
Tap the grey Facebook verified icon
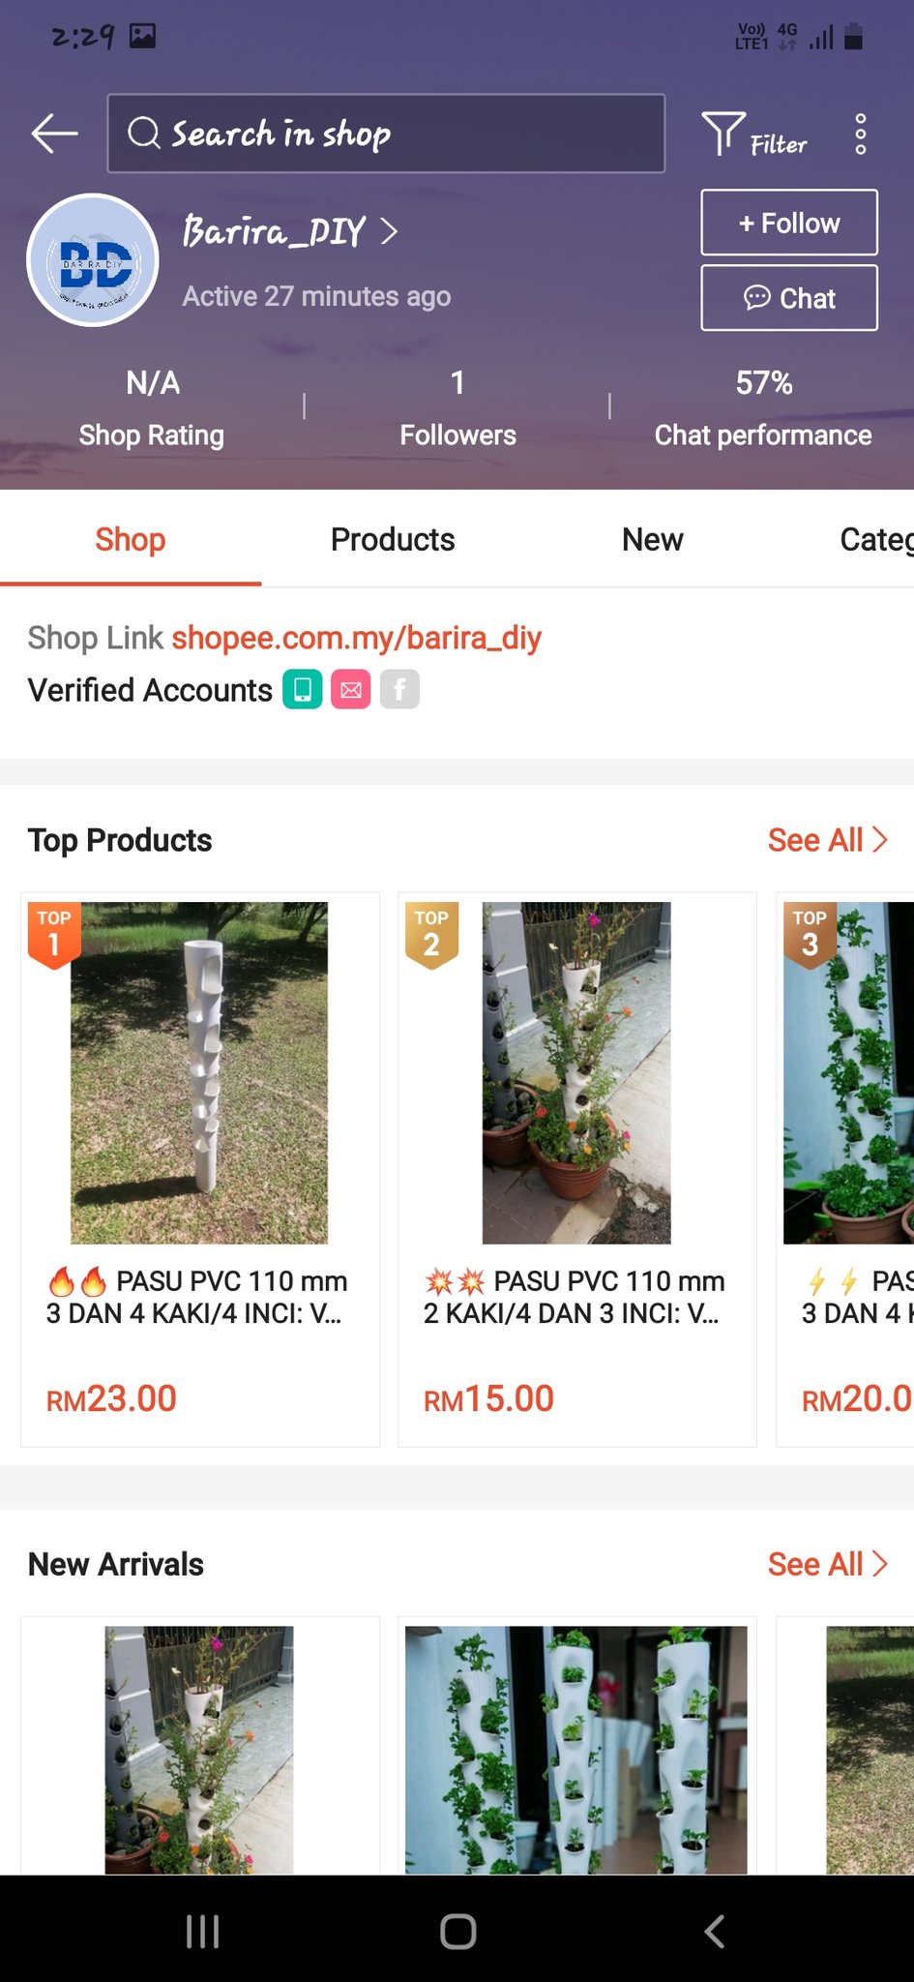coord(399,690)
